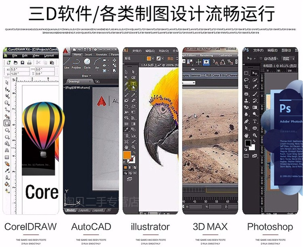
Task: Open the stroke dropdown arrow in Illustrator
Action: click(x=163, y=58)
